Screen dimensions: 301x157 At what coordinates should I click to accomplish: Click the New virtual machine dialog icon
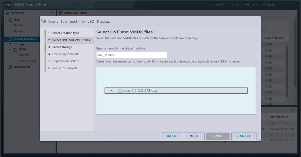43,21
